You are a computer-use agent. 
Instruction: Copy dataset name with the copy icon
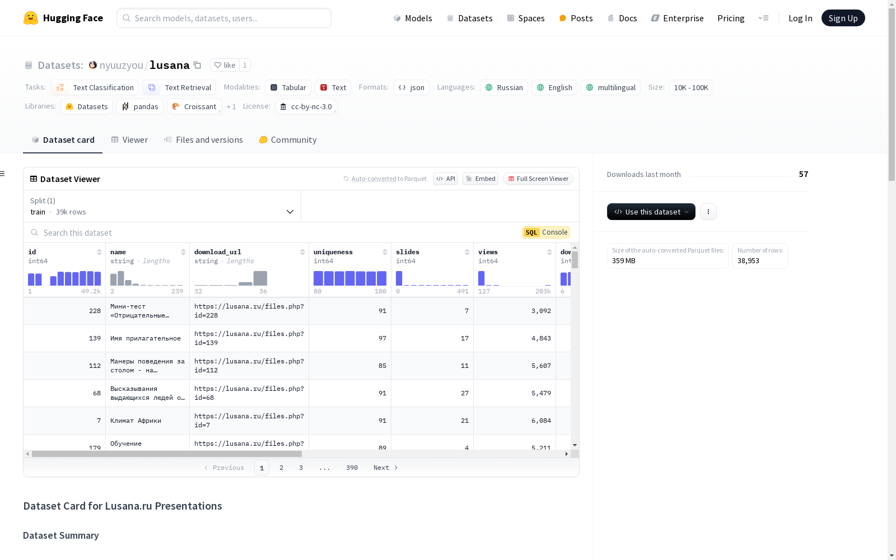(x=197, y=65)
